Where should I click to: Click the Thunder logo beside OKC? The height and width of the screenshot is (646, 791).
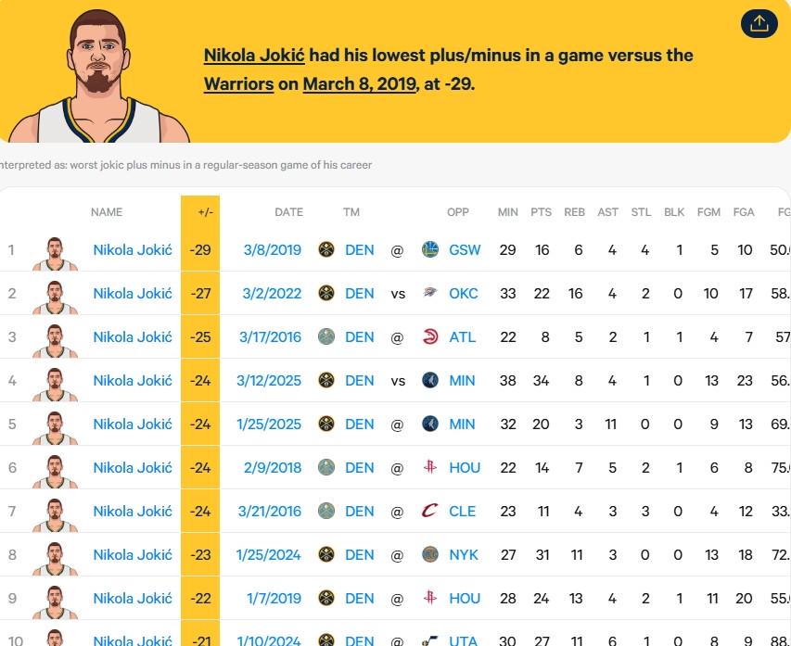429,293
